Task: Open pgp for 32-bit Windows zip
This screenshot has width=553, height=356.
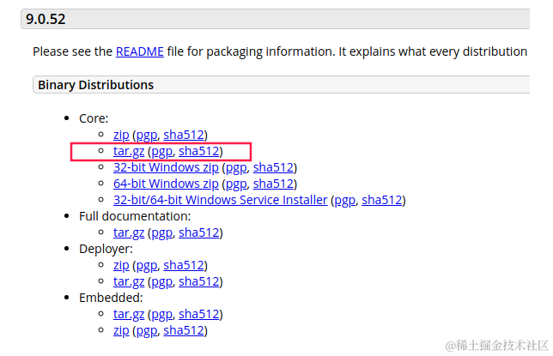Action: (236, 167)
